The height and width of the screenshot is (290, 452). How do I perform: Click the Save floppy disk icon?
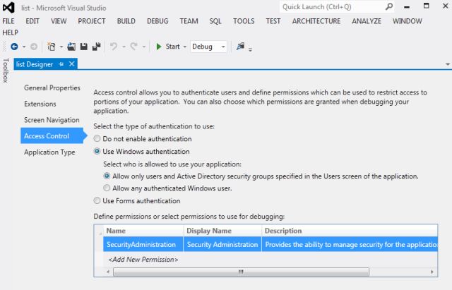[x=83, y=47]
